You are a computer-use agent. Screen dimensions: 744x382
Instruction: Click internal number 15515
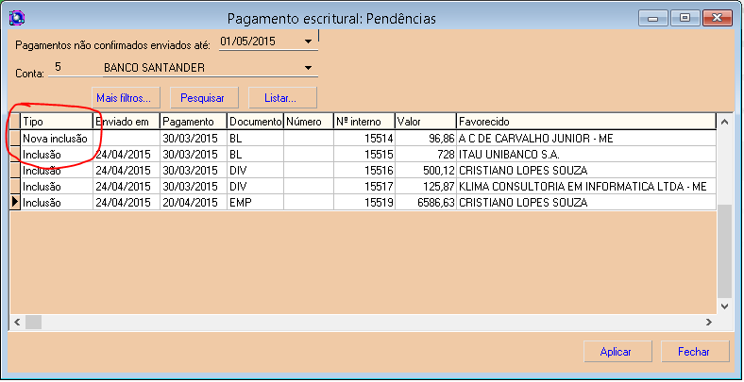click(364, 155)
